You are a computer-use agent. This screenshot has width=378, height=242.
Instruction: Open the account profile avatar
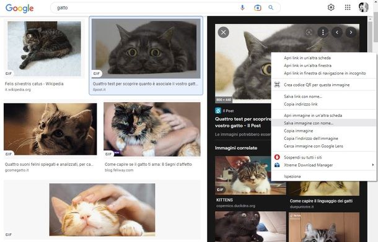tap(363, 7)
